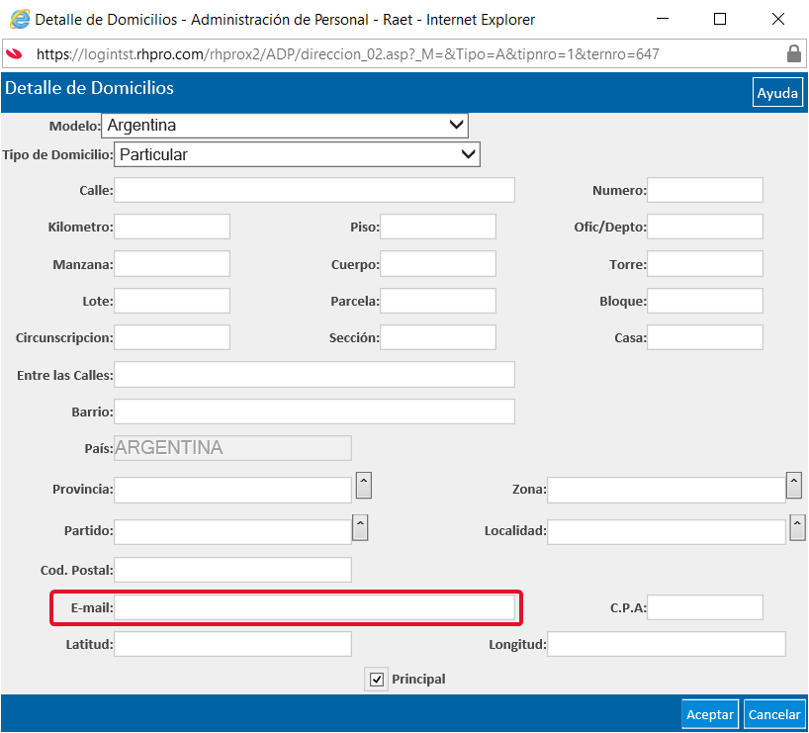Open Partido lookup arrow button

coord(360,527)
